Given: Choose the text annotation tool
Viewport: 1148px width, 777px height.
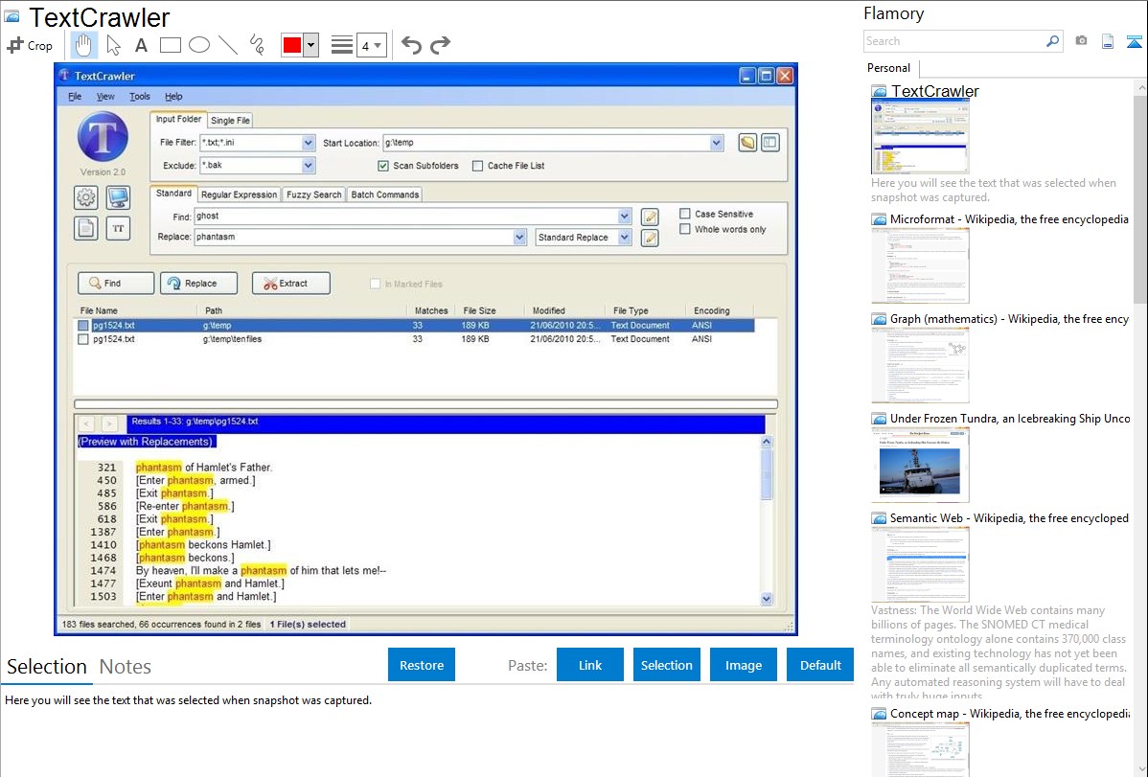Looking at the screenshot, I should coord(141,45).
